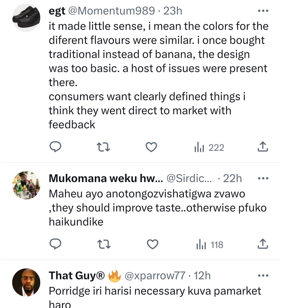Click the reply icon on Mukomana's tweet

tap(56, 244)
